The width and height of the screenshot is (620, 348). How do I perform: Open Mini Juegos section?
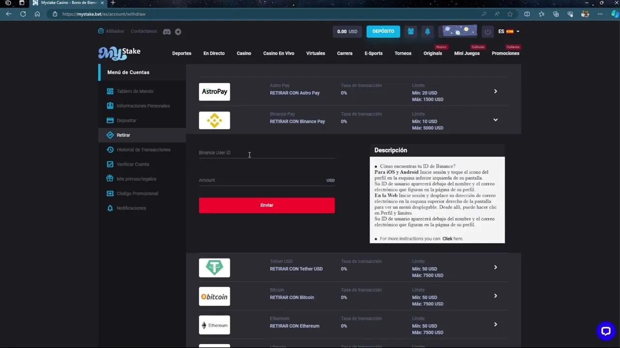[467, 53]
